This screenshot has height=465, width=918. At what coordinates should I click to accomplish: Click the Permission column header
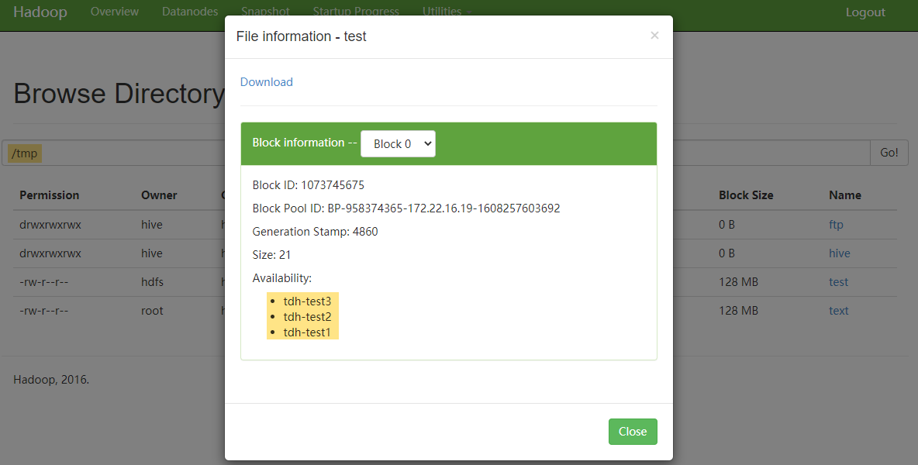click(x=50, y=195)
